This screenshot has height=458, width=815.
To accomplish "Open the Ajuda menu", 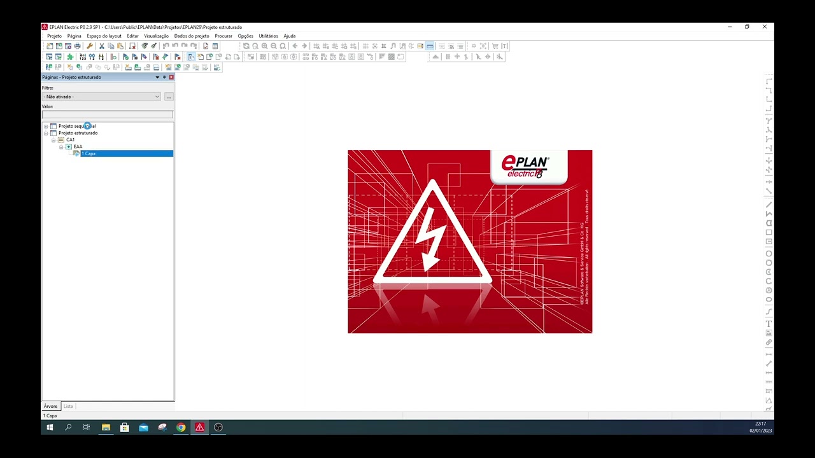I will (x=289, y=36).
